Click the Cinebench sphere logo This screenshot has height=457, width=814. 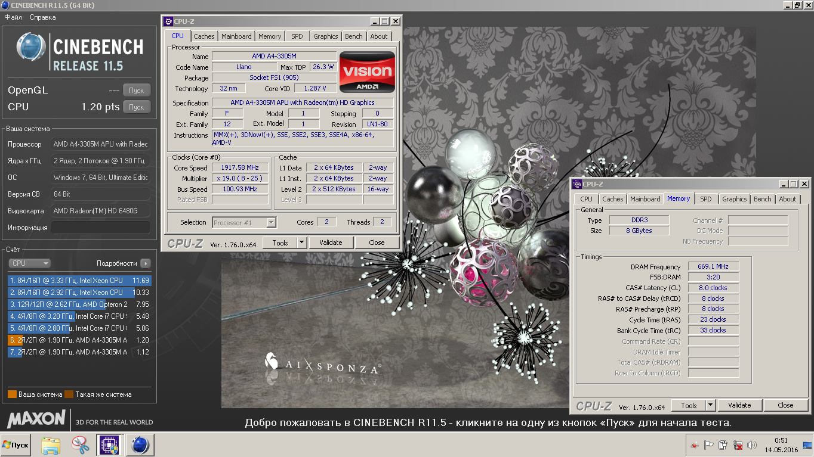pos(31,47)
